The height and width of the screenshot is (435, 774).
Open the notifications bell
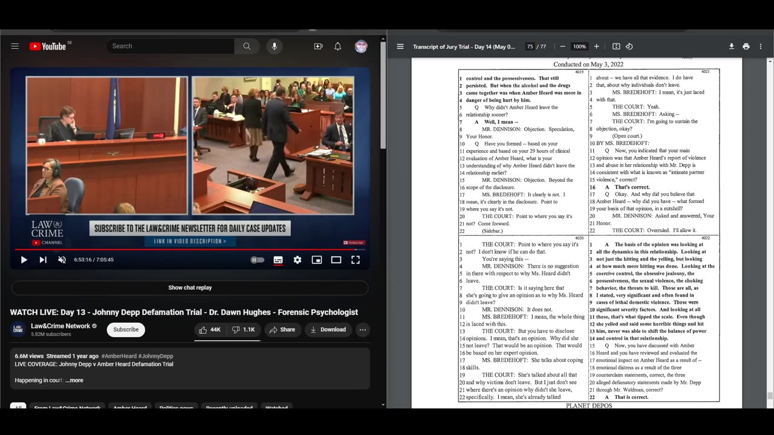point(338,47)
